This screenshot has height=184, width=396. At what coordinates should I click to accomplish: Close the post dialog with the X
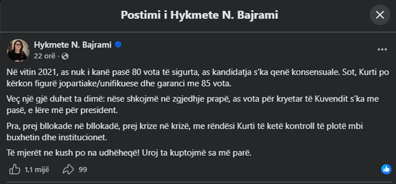[380, 15]
